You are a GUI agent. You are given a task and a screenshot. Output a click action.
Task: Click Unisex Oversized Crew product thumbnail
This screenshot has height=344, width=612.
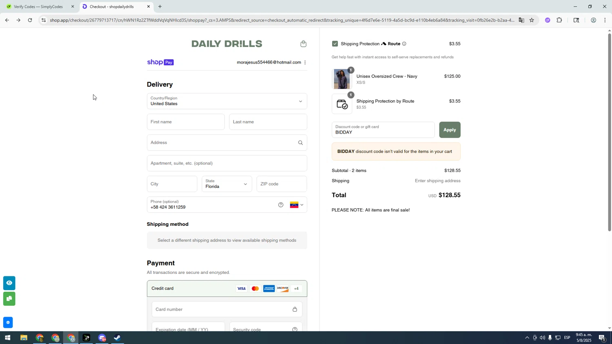pos(342,79)
